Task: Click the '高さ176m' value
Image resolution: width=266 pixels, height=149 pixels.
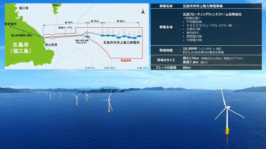Action: pos(191,58)
